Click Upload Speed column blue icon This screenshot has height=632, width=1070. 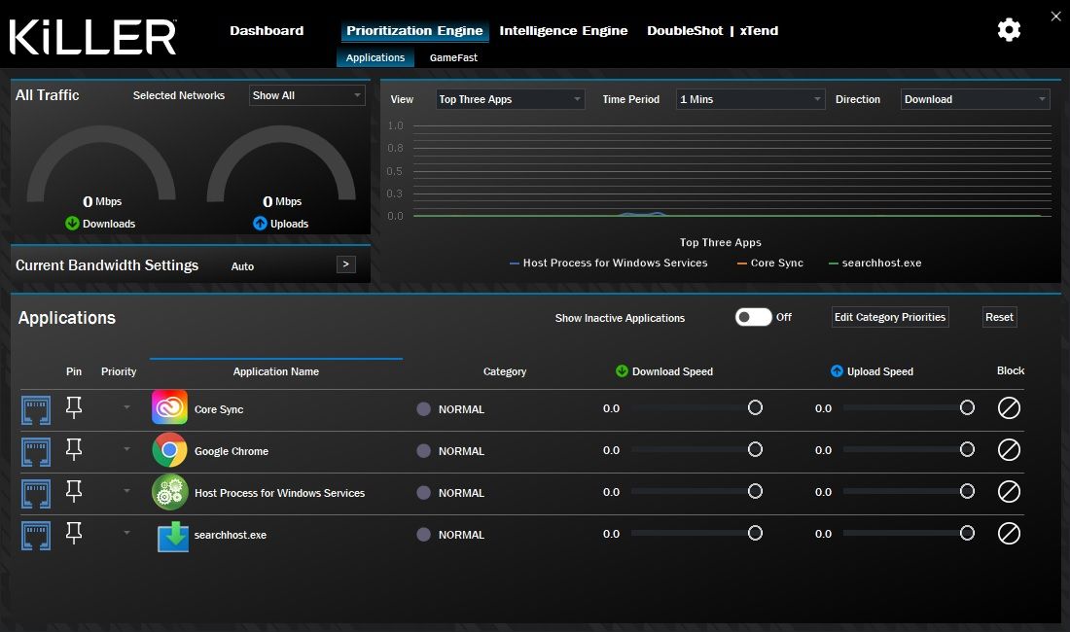837,370
